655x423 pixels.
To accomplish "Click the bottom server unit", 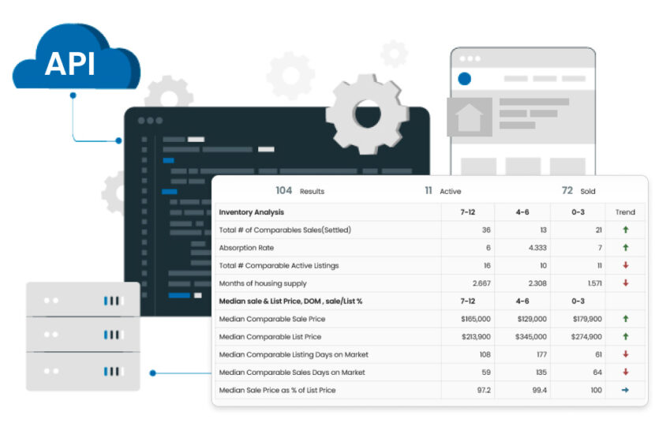I will (83, 371).
